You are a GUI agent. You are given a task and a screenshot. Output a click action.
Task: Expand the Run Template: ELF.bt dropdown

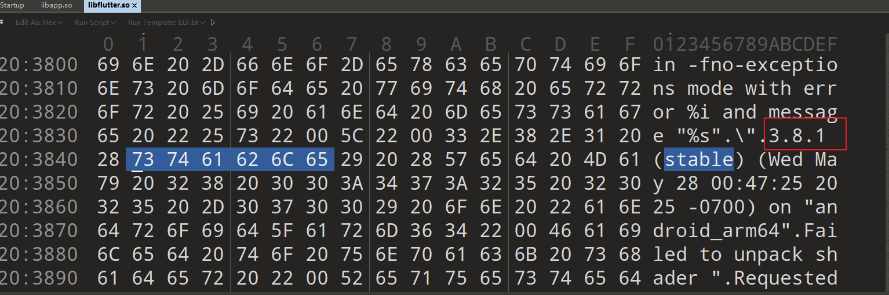click(166, 22)
